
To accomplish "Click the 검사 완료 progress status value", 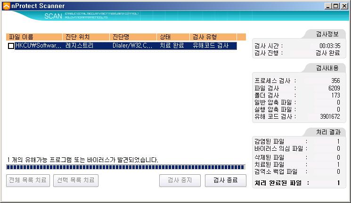I will [x=328, y=53].
